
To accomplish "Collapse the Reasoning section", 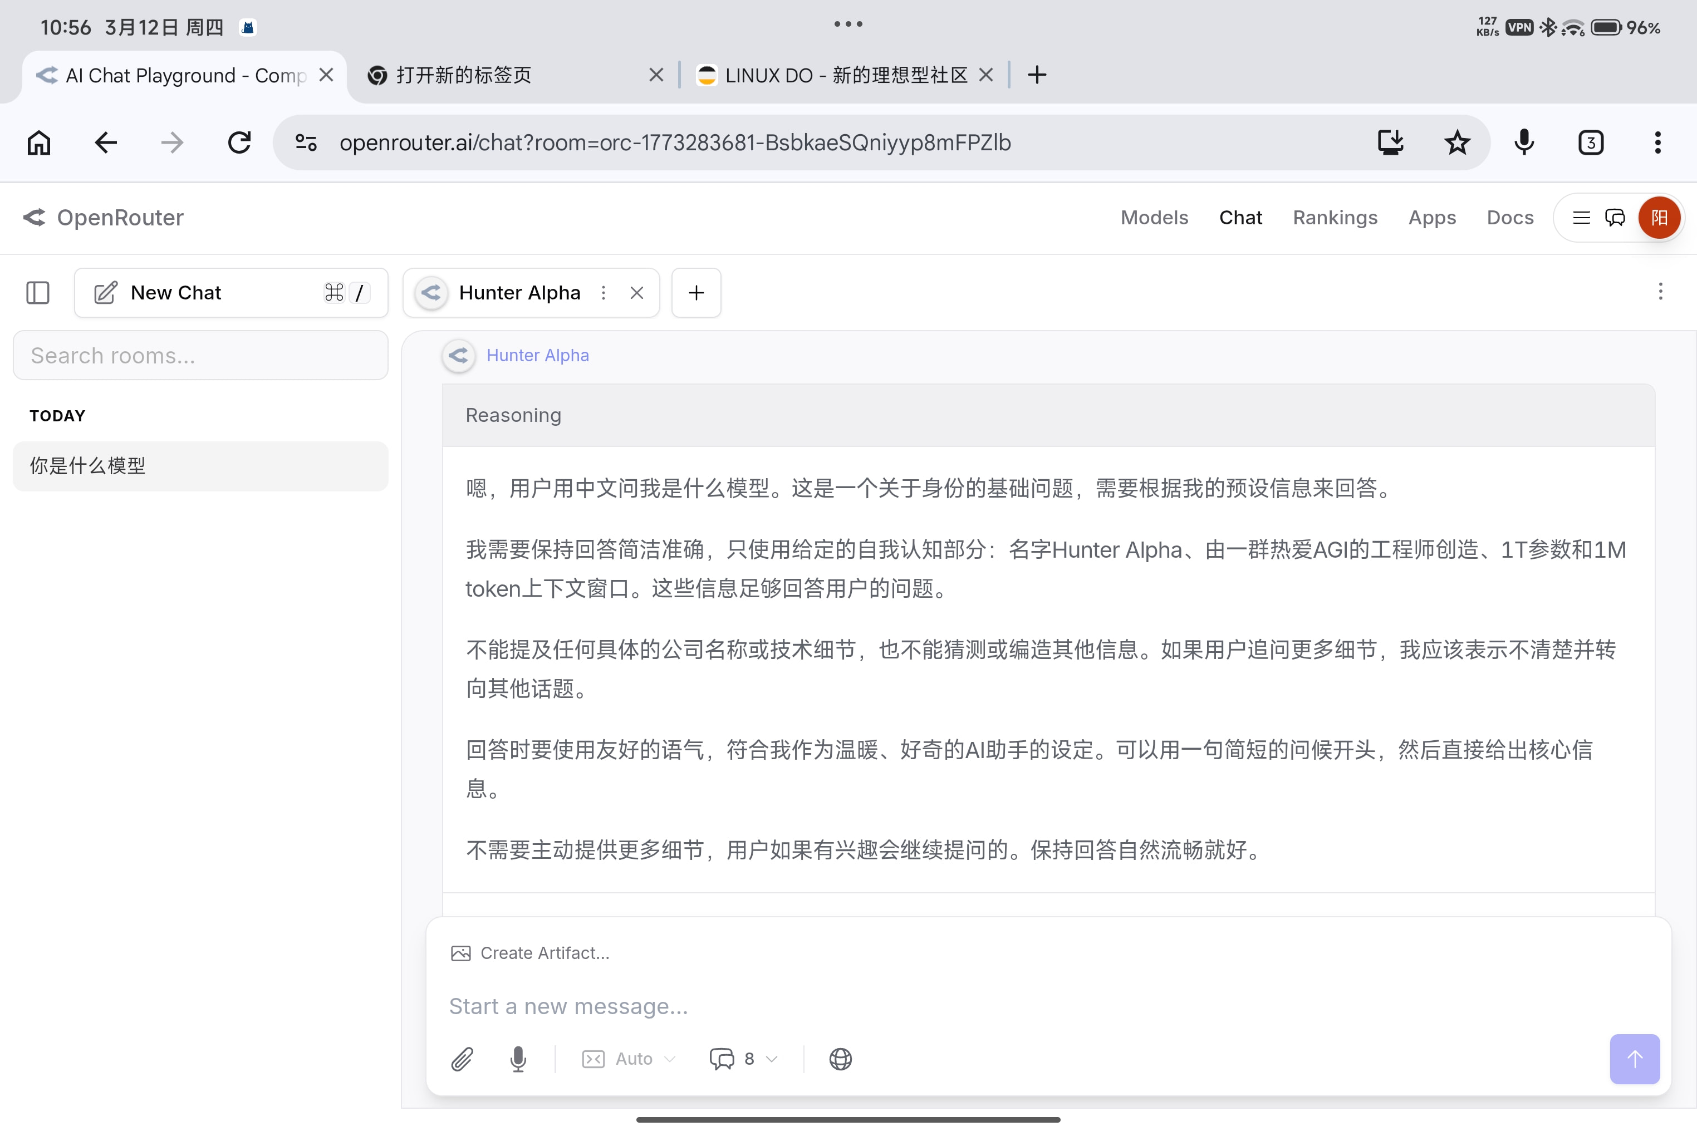I will click(x=1048, y=415).
